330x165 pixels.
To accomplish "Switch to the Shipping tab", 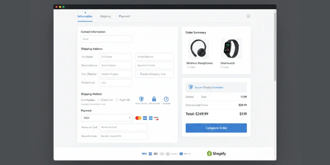I will pyautogui.click(x=105, y=16).
